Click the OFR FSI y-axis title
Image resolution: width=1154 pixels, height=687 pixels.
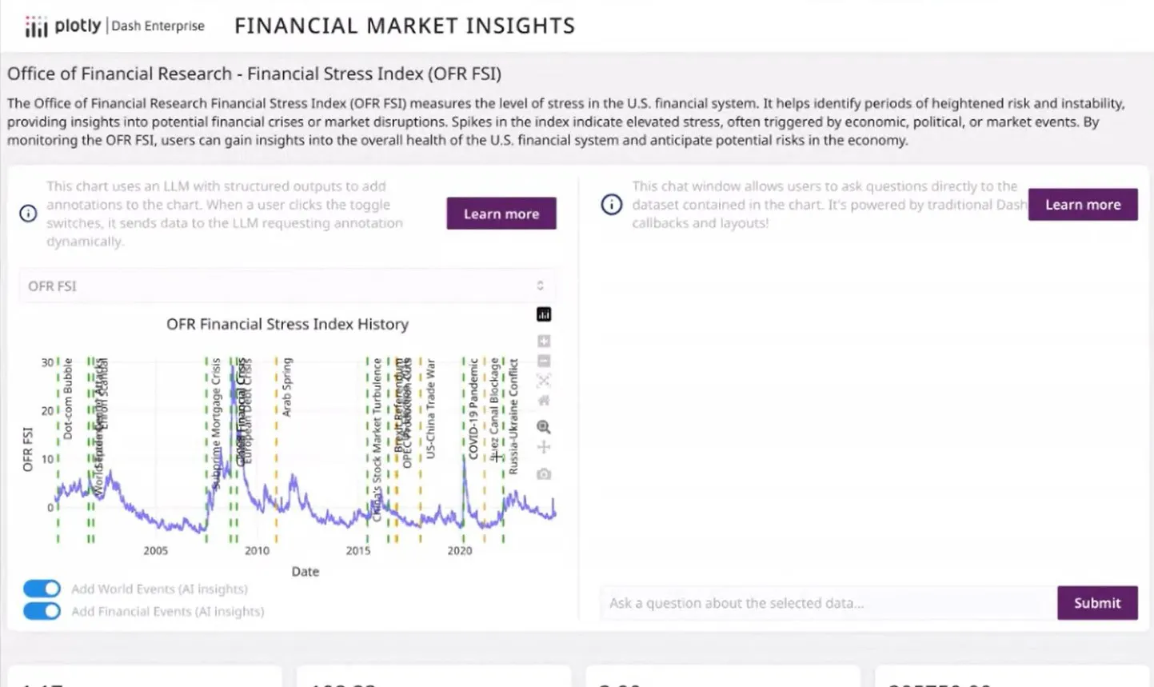click(x=28, y=449)
